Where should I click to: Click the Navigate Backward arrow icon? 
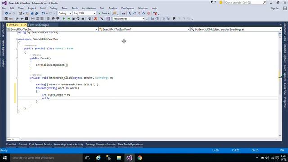point(6,13)
